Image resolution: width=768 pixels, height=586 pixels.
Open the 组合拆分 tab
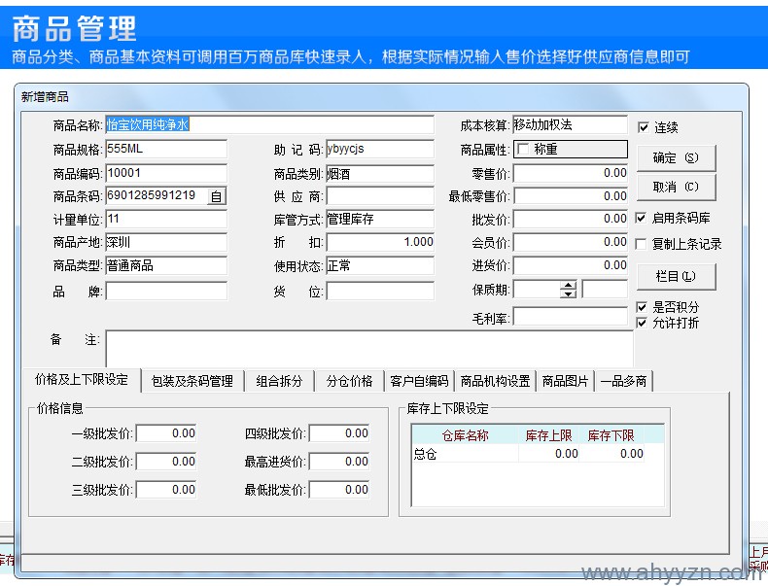pos(279,381)
